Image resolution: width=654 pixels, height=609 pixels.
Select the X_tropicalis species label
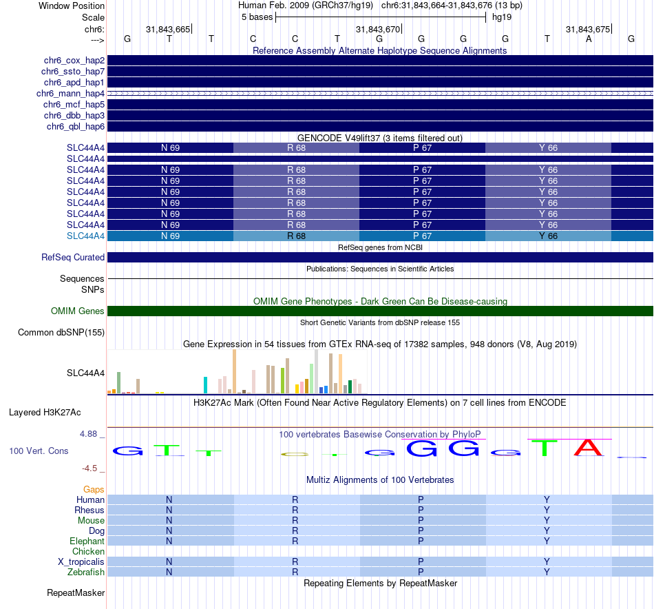(81, 562)
